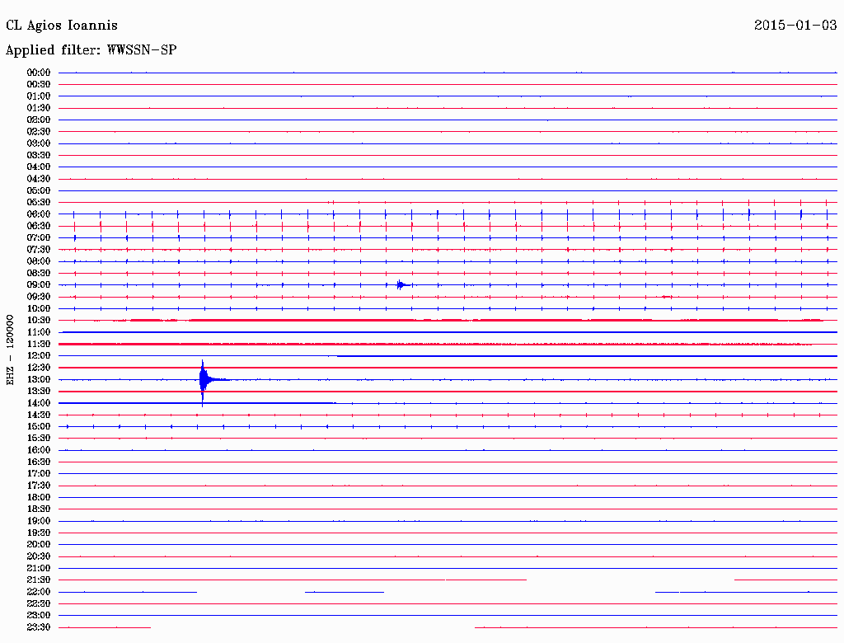The image size is (844, 643).
Task: Click the 13:30 time label
Action: tap(39, 391)
